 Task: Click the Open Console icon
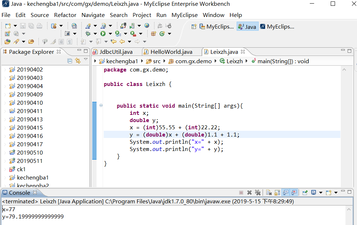(x=328, y=192)
